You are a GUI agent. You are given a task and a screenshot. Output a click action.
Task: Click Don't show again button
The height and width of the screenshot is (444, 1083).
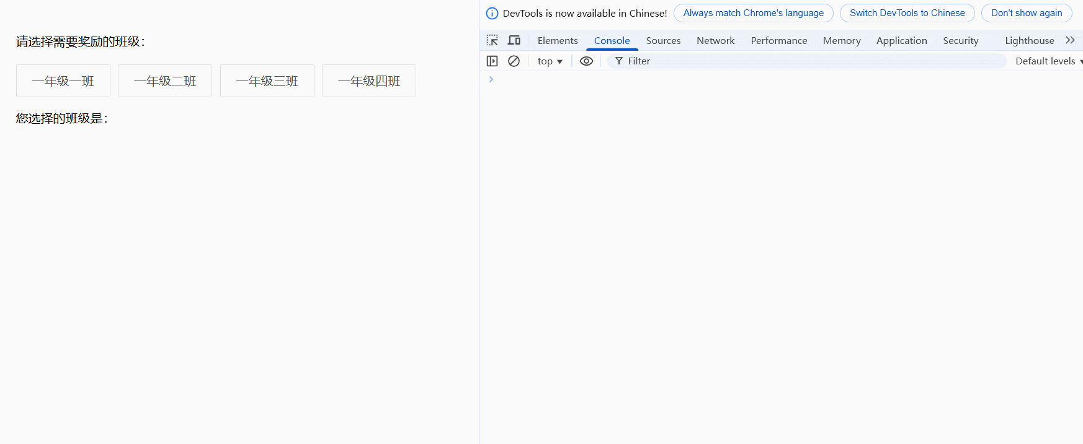coord(1027,13)
